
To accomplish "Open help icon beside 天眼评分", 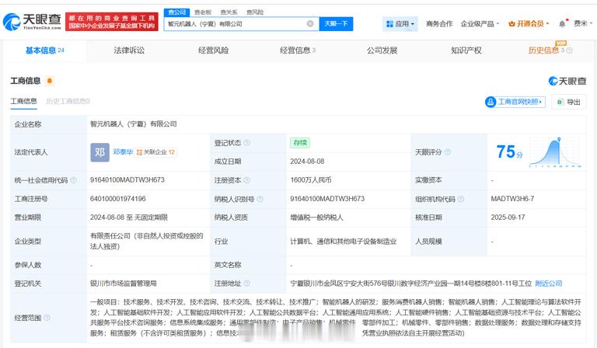I will click(448, 152).
